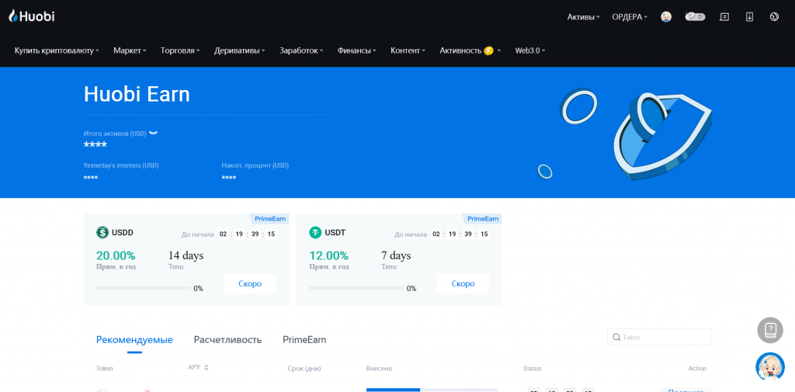Click the USDD coin icon
The image size is (795, 392).
tap(102, 233)
